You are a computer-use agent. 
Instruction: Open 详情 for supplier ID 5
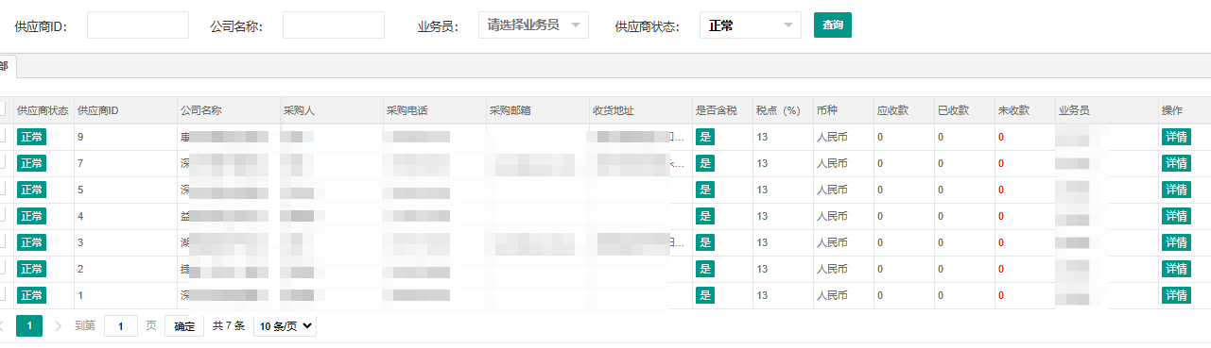[x=1177, y=190]
